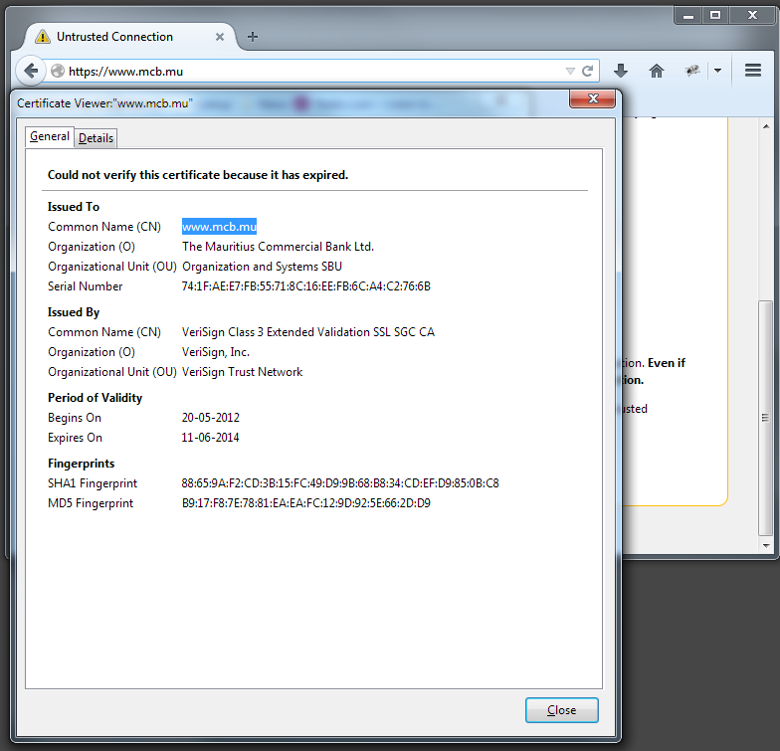Viewport: 780px width, 751px height.
Task: Select the Untrusted Connection browser tab
Action: [x=114, y=37]
